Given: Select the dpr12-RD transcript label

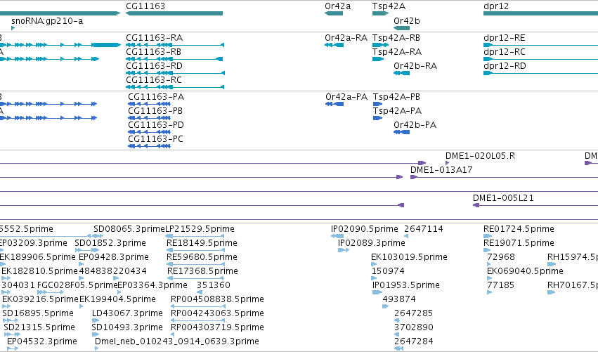Looking at the screenshot, I should 505,66.
